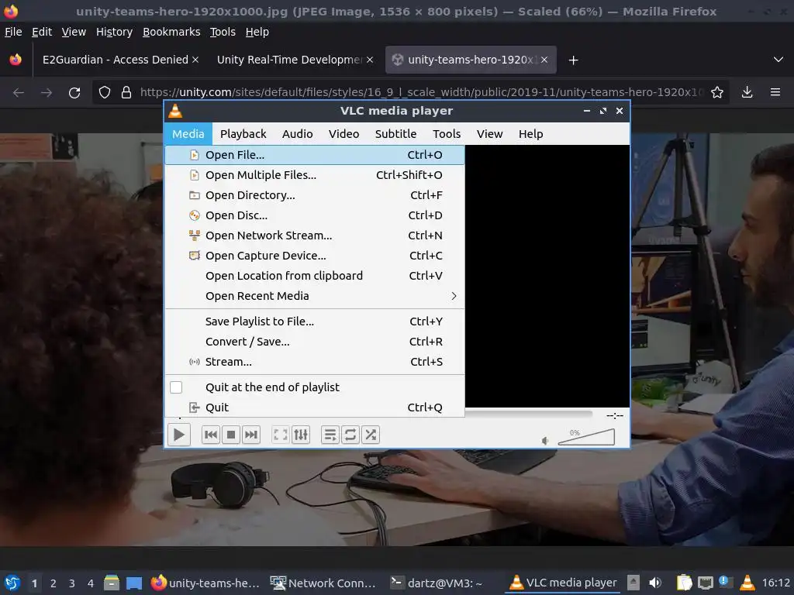Reload the page in Firefox

point(74,93)
